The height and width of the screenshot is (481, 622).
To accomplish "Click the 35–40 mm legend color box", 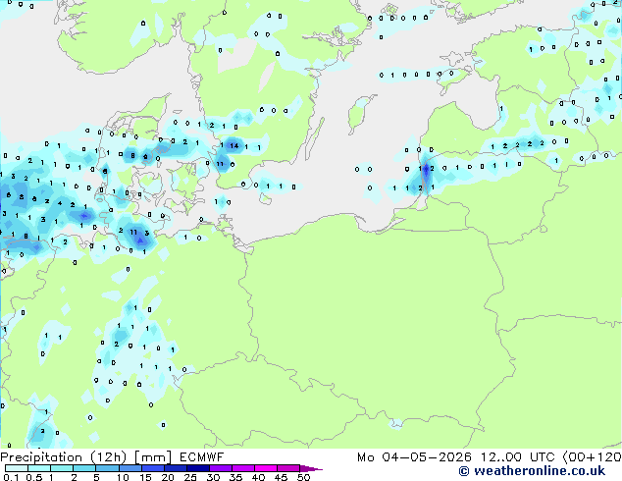I will tap(242, 468).
